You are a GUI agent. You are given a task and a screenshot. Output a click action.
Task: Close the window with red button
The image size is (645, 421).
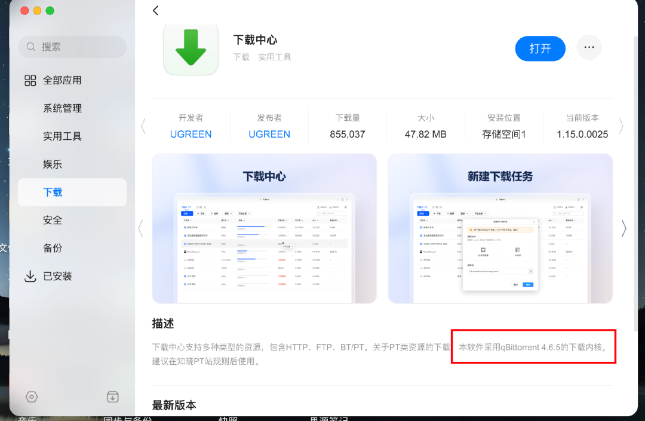(24, 11)
